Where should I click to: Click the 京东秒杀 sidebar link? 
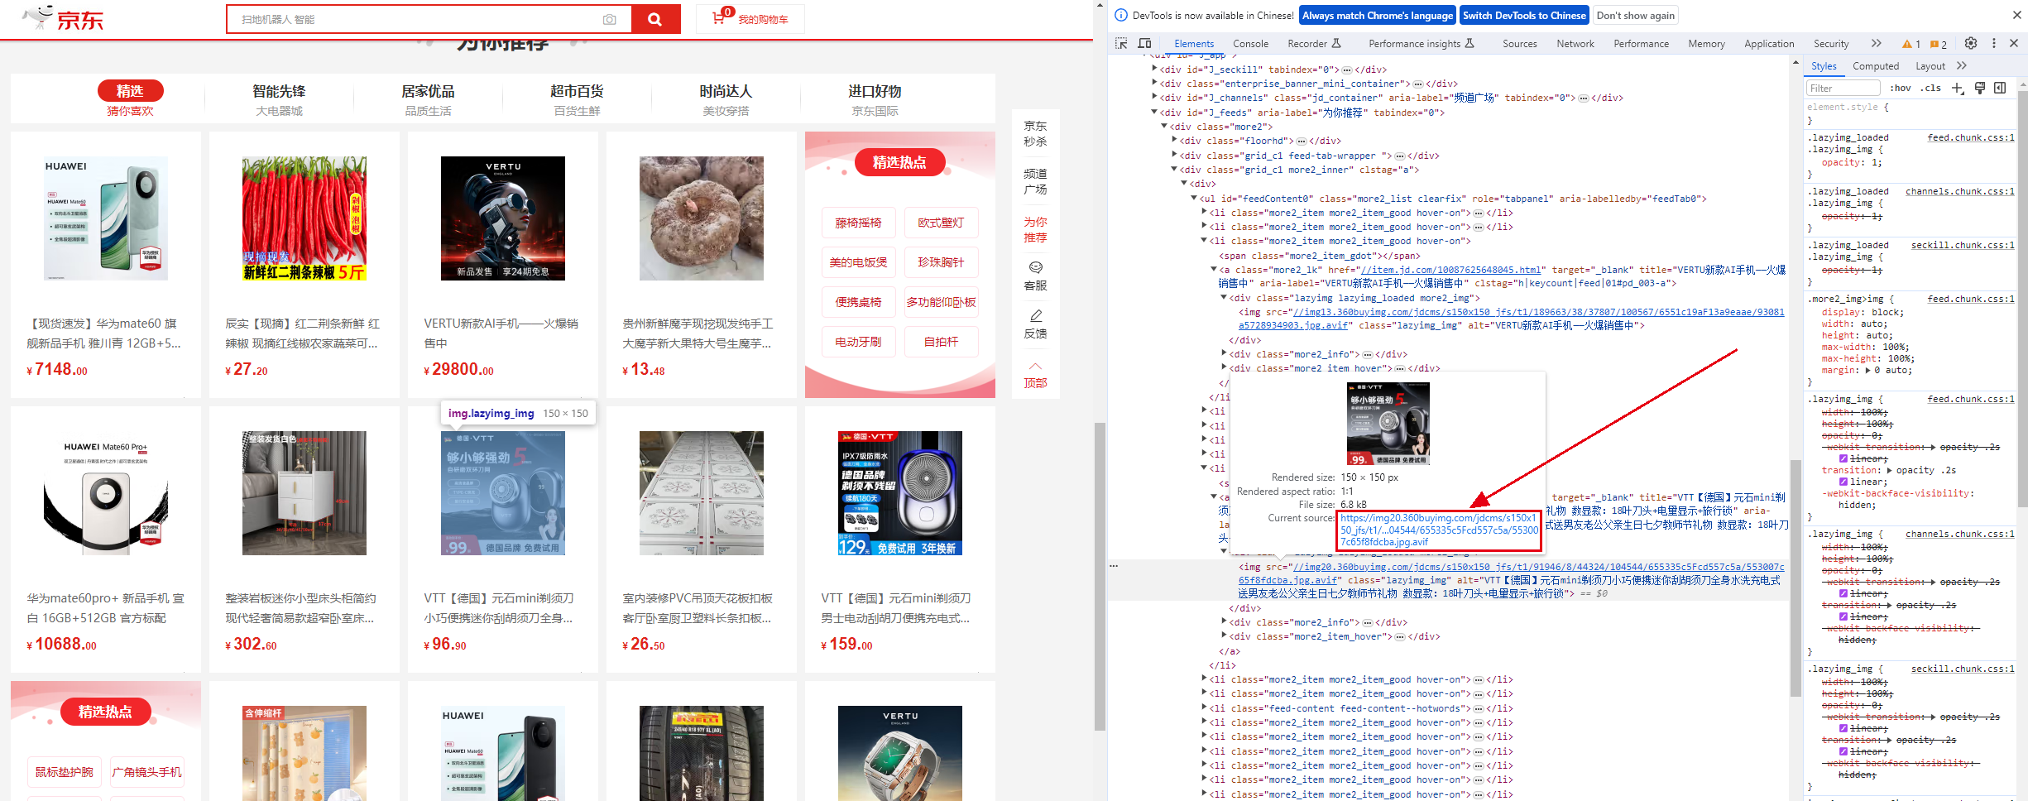pyautogui.click(x=1035, y=133)
